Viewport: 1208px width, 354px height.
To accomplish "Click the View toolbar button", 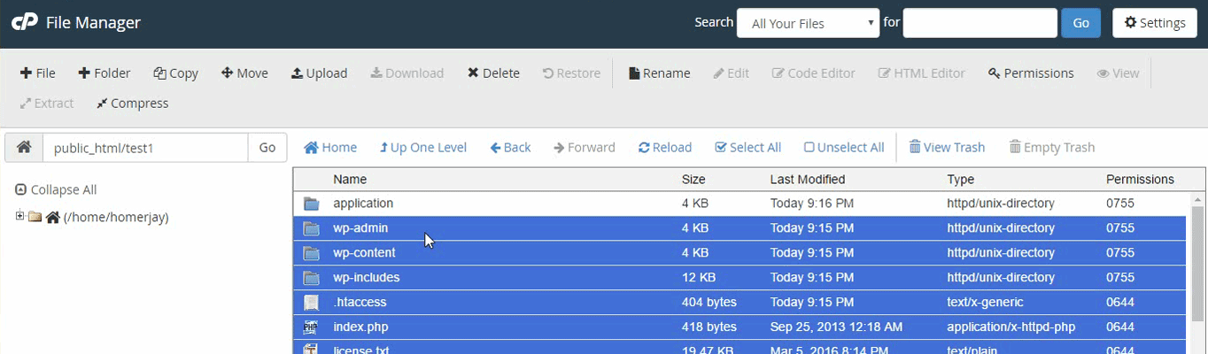I will click(x=1119, y=73).
